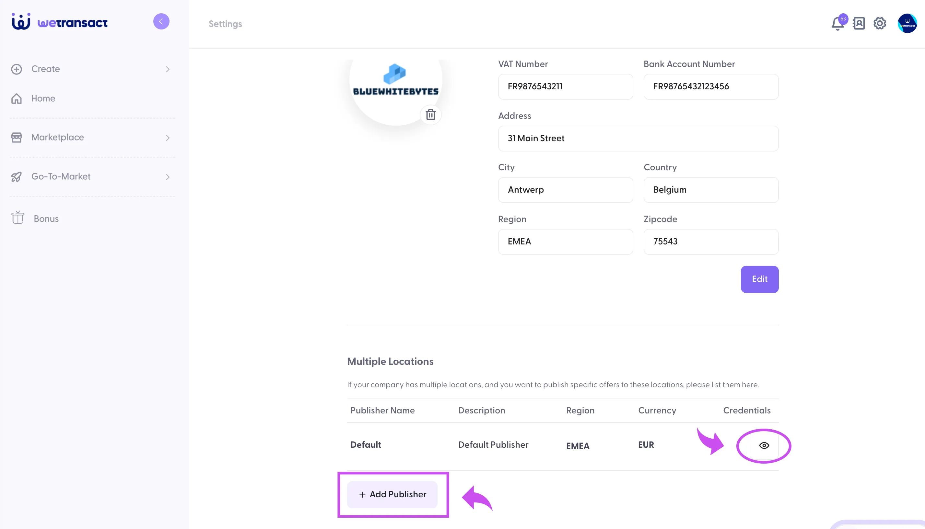This screenshot has height=529, width=925.
Task: Click the Currency column header
Action: tap(657, 410)
